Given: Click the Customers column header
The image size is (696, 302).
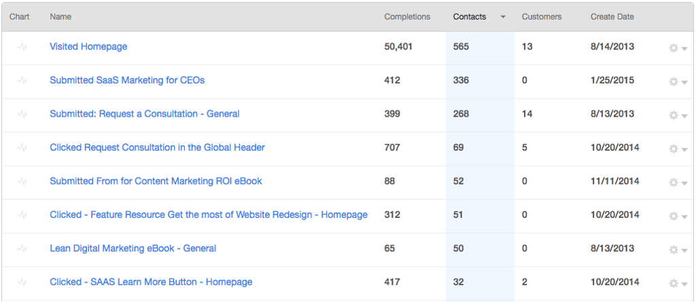Looking at the screenshot, I should [x=541, y=16].
